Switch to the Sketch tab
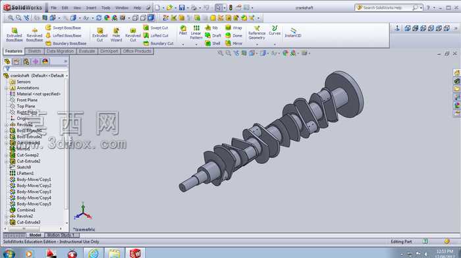 [34, 51]
